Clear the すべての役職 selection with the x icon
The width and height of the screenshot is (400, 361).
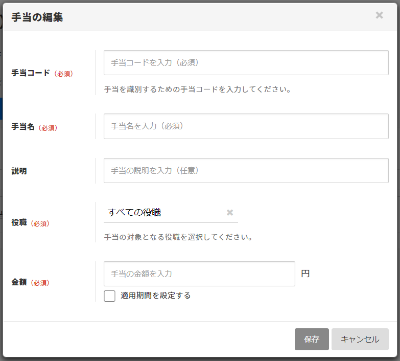click(x=230, y=213)
